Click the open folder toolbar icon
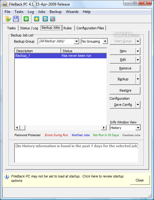154x200 pixels. tap(8, 19)
